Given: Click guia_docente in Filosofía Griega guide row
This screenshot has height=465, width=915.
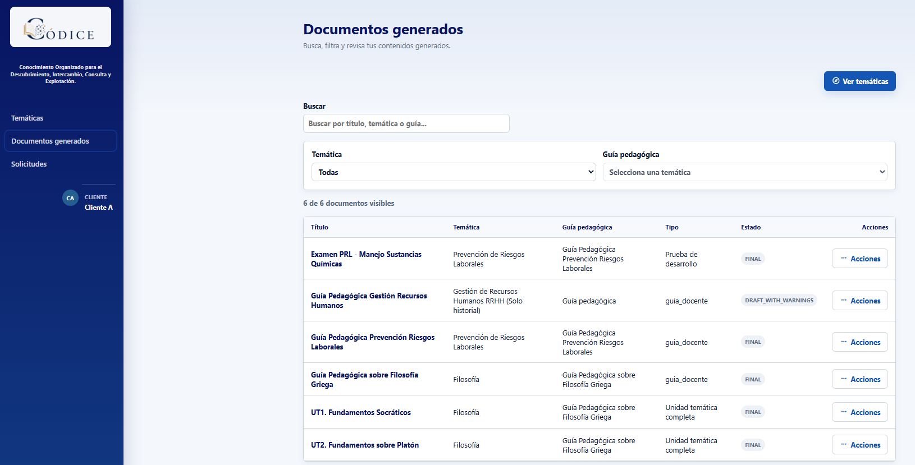Looking at the screenshot, I should [x=687, y=379].
